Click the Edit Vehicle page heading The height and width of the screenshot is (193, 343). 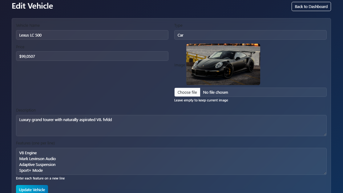32,6
